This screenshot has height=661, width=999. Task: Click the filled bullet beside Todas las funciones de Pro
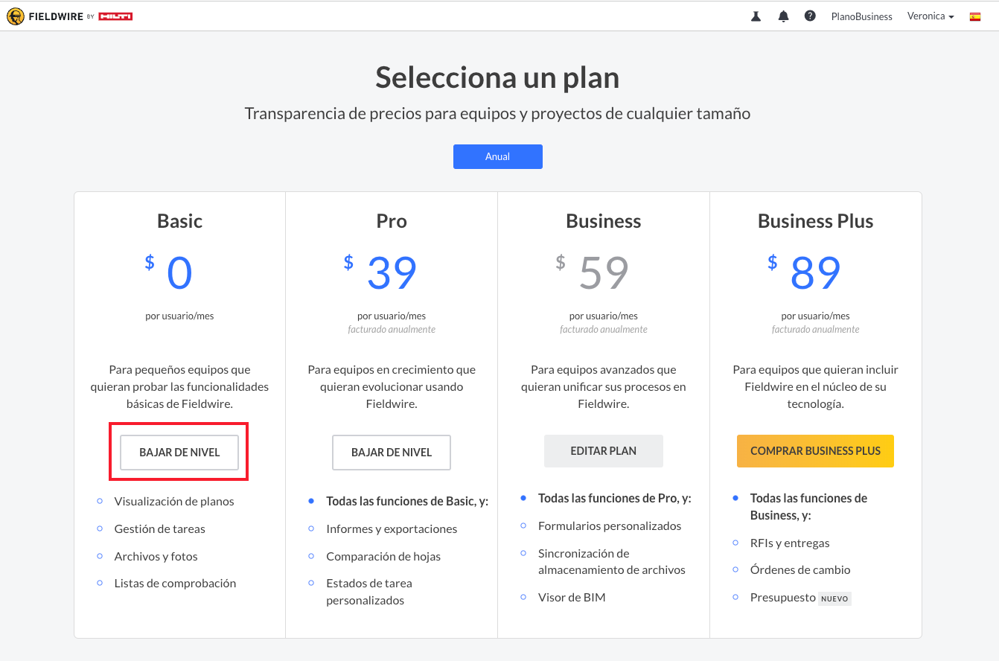click(523, 498)
